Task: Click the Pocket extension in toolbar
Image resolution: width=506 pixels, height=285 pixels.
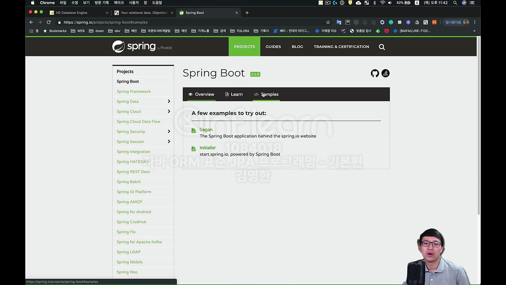Action: coord(356,22)
